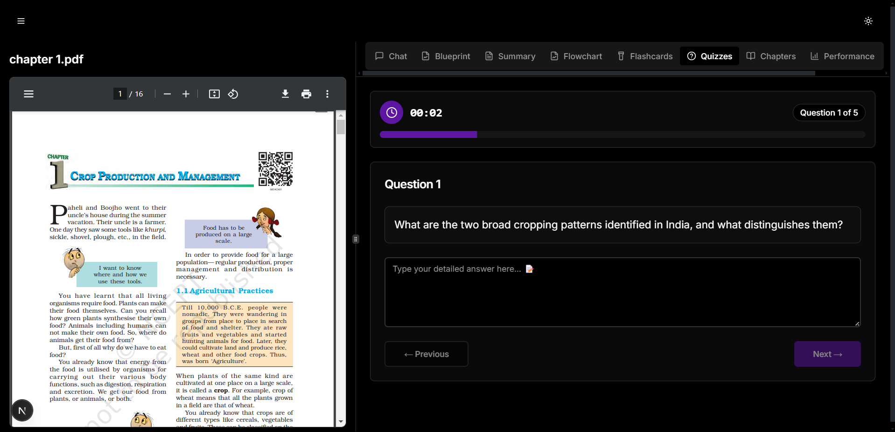
Task: Click the PDF vertical scrollbar thumb
Action: (x=341, y=127)
